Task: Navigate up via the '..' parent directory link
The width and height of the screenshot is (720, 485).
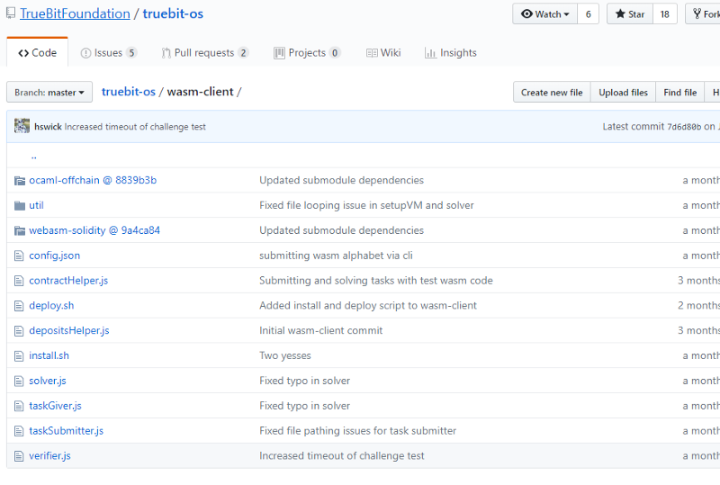Action: [33, 156]
